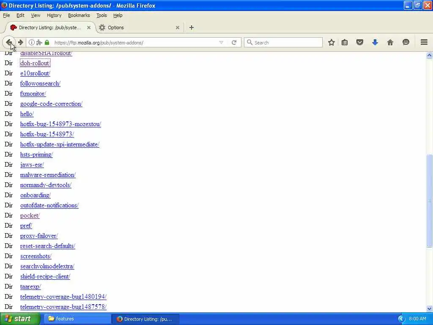Viewport: 433px width, 325px height.
Task: Open the Tools menu
Action: (101, 16)
